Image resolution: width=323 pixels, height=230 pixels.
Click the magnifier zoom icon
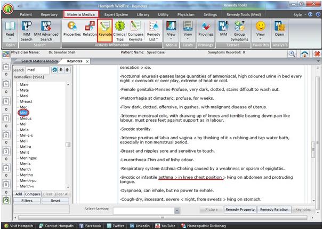292,54
